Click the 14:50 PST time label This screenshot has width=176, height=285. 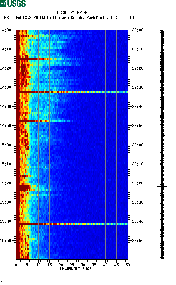(x=5, y=126)
